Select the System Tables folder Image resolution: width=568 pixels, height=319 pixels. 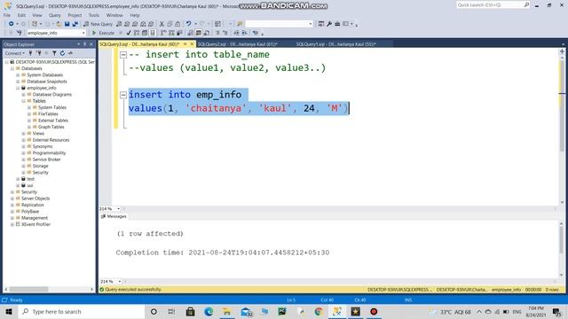52,107
